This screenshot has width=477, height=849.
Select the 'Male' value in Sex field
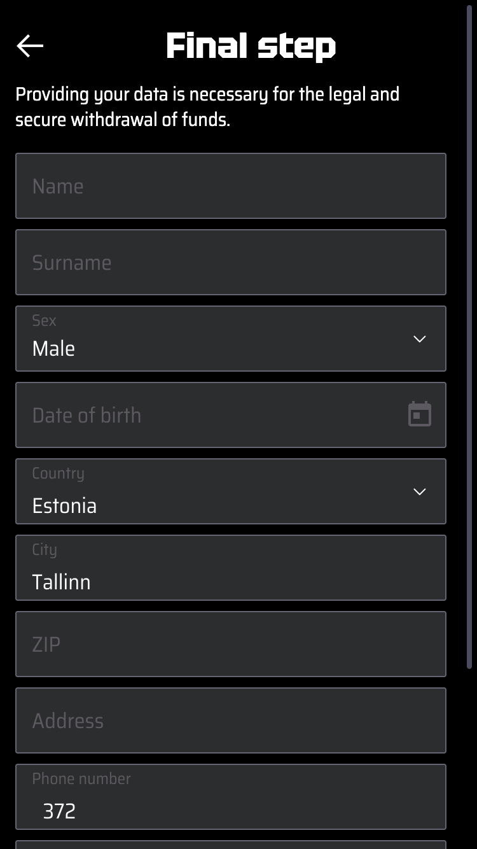[54, 348]
